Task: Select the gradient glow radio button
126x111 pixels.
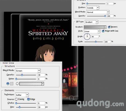Action: coord(17,84)
